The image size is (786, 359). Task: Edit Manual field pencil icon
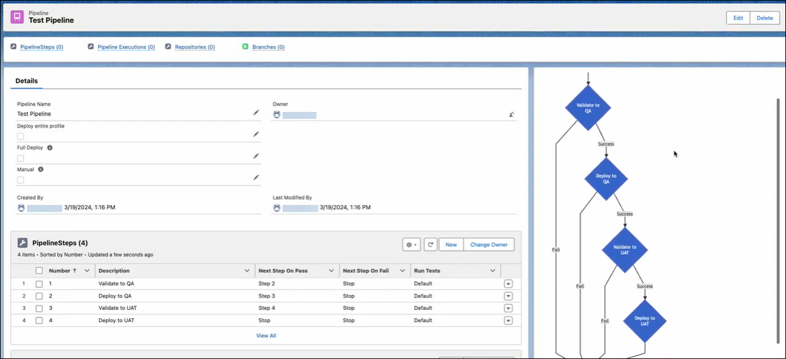(x=256, y=177)
